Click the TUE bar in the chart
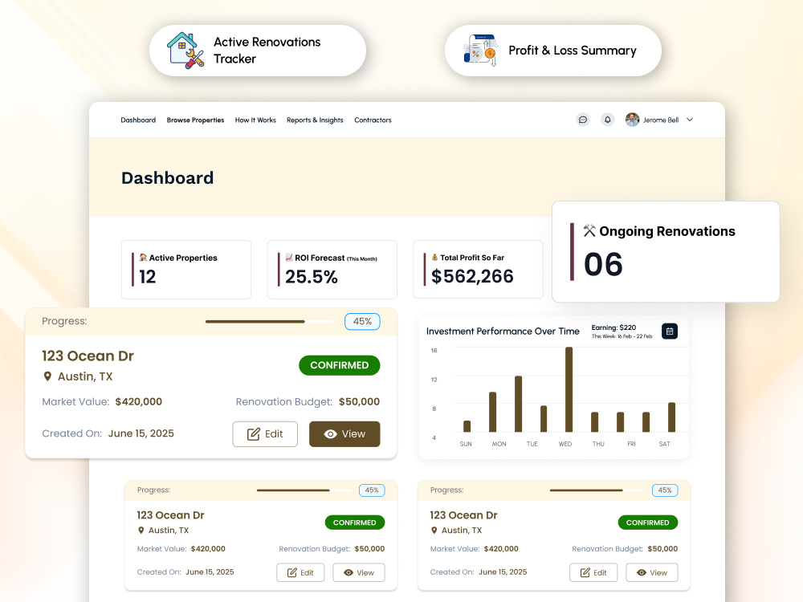The width and height of the screenshot is (803, 602). tap(544, 419)
